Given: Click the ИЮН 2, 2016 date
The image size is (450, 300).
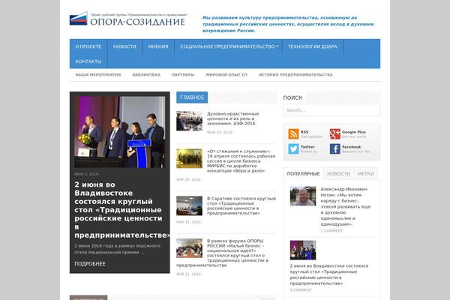Looking at the screenshot, I should tap(86, 174).
